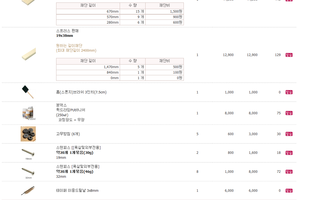
Task: Click the 840mm cut length cell
Action: tap(88, 73)
